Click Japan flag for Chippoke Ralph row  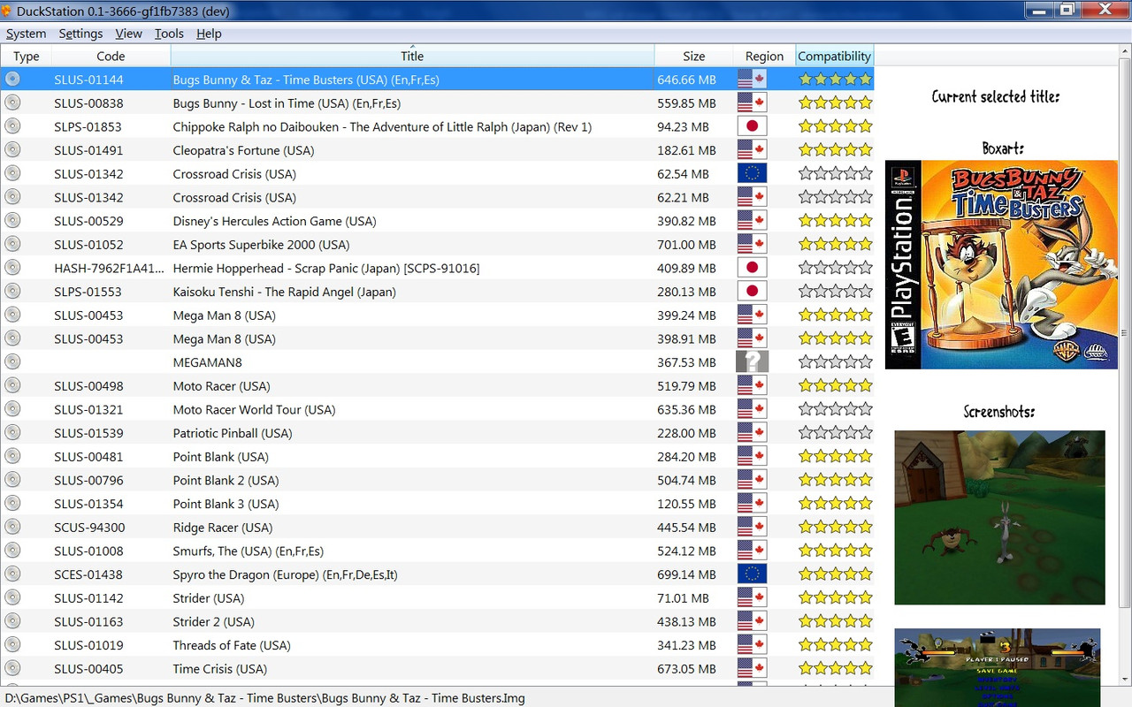[x=752, y=126]
